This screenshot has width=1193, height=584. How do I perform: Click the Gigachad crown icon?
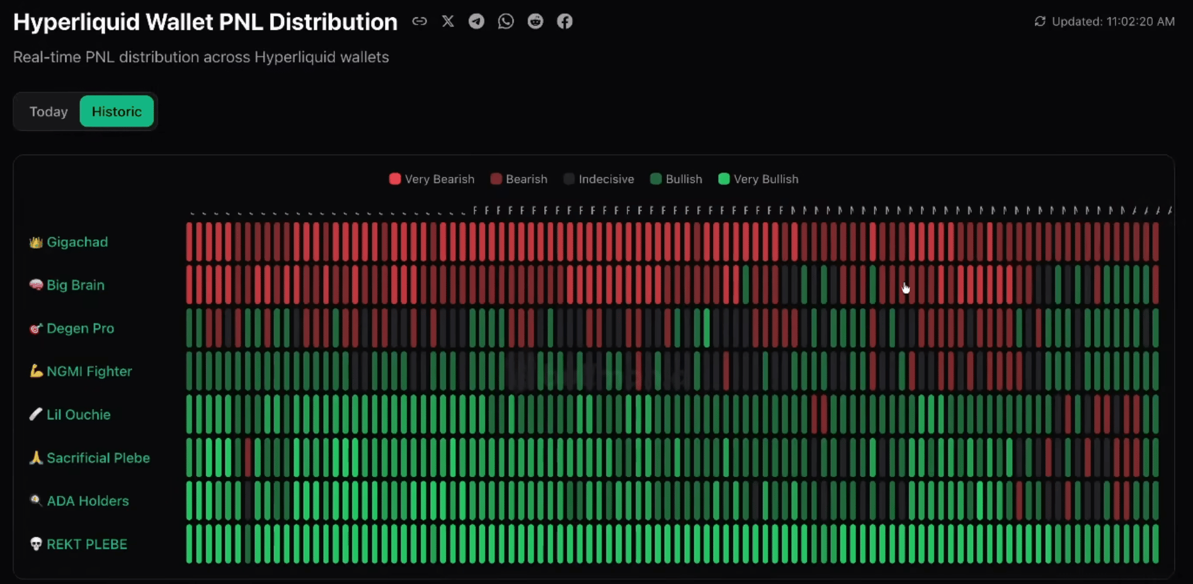36,242
